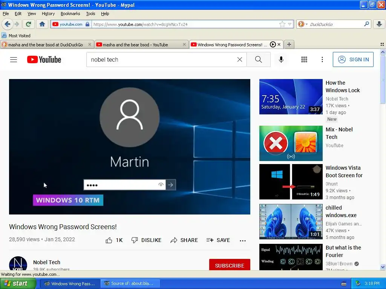Start voice search with the microphone icon
Viewport: 386px width, 289px height.
click(281, 59)
